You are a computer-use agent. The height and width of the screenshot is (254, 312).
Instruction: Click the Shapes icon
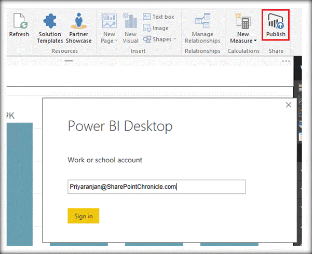point(147,39)
